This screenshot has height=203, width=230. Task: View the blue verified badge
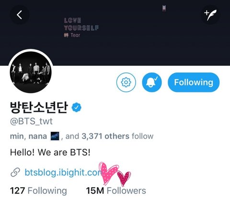coord(77,107)
